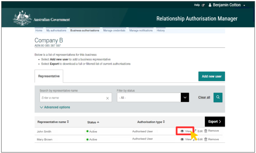Image resolution: width=256 pixels, height=153 pixels.
Task: Click the Australian Government crest logo
Action: 22,19
